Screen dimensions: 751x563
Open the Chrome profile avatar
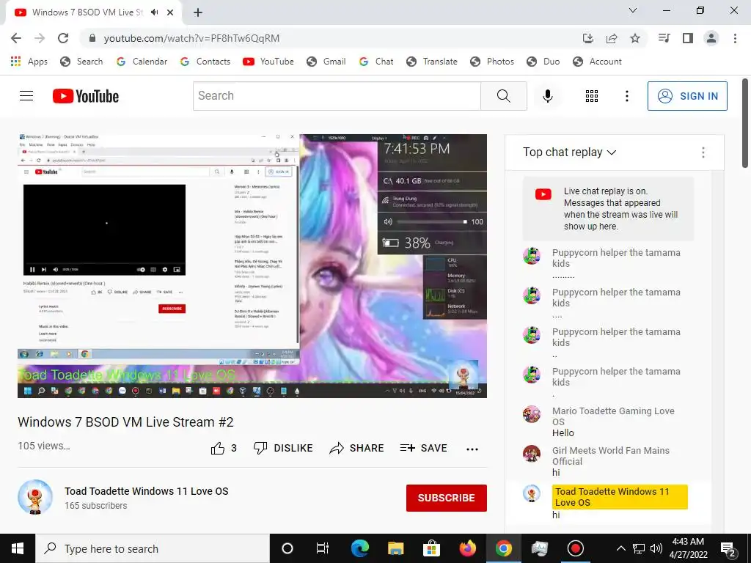(x=711, y=38)
